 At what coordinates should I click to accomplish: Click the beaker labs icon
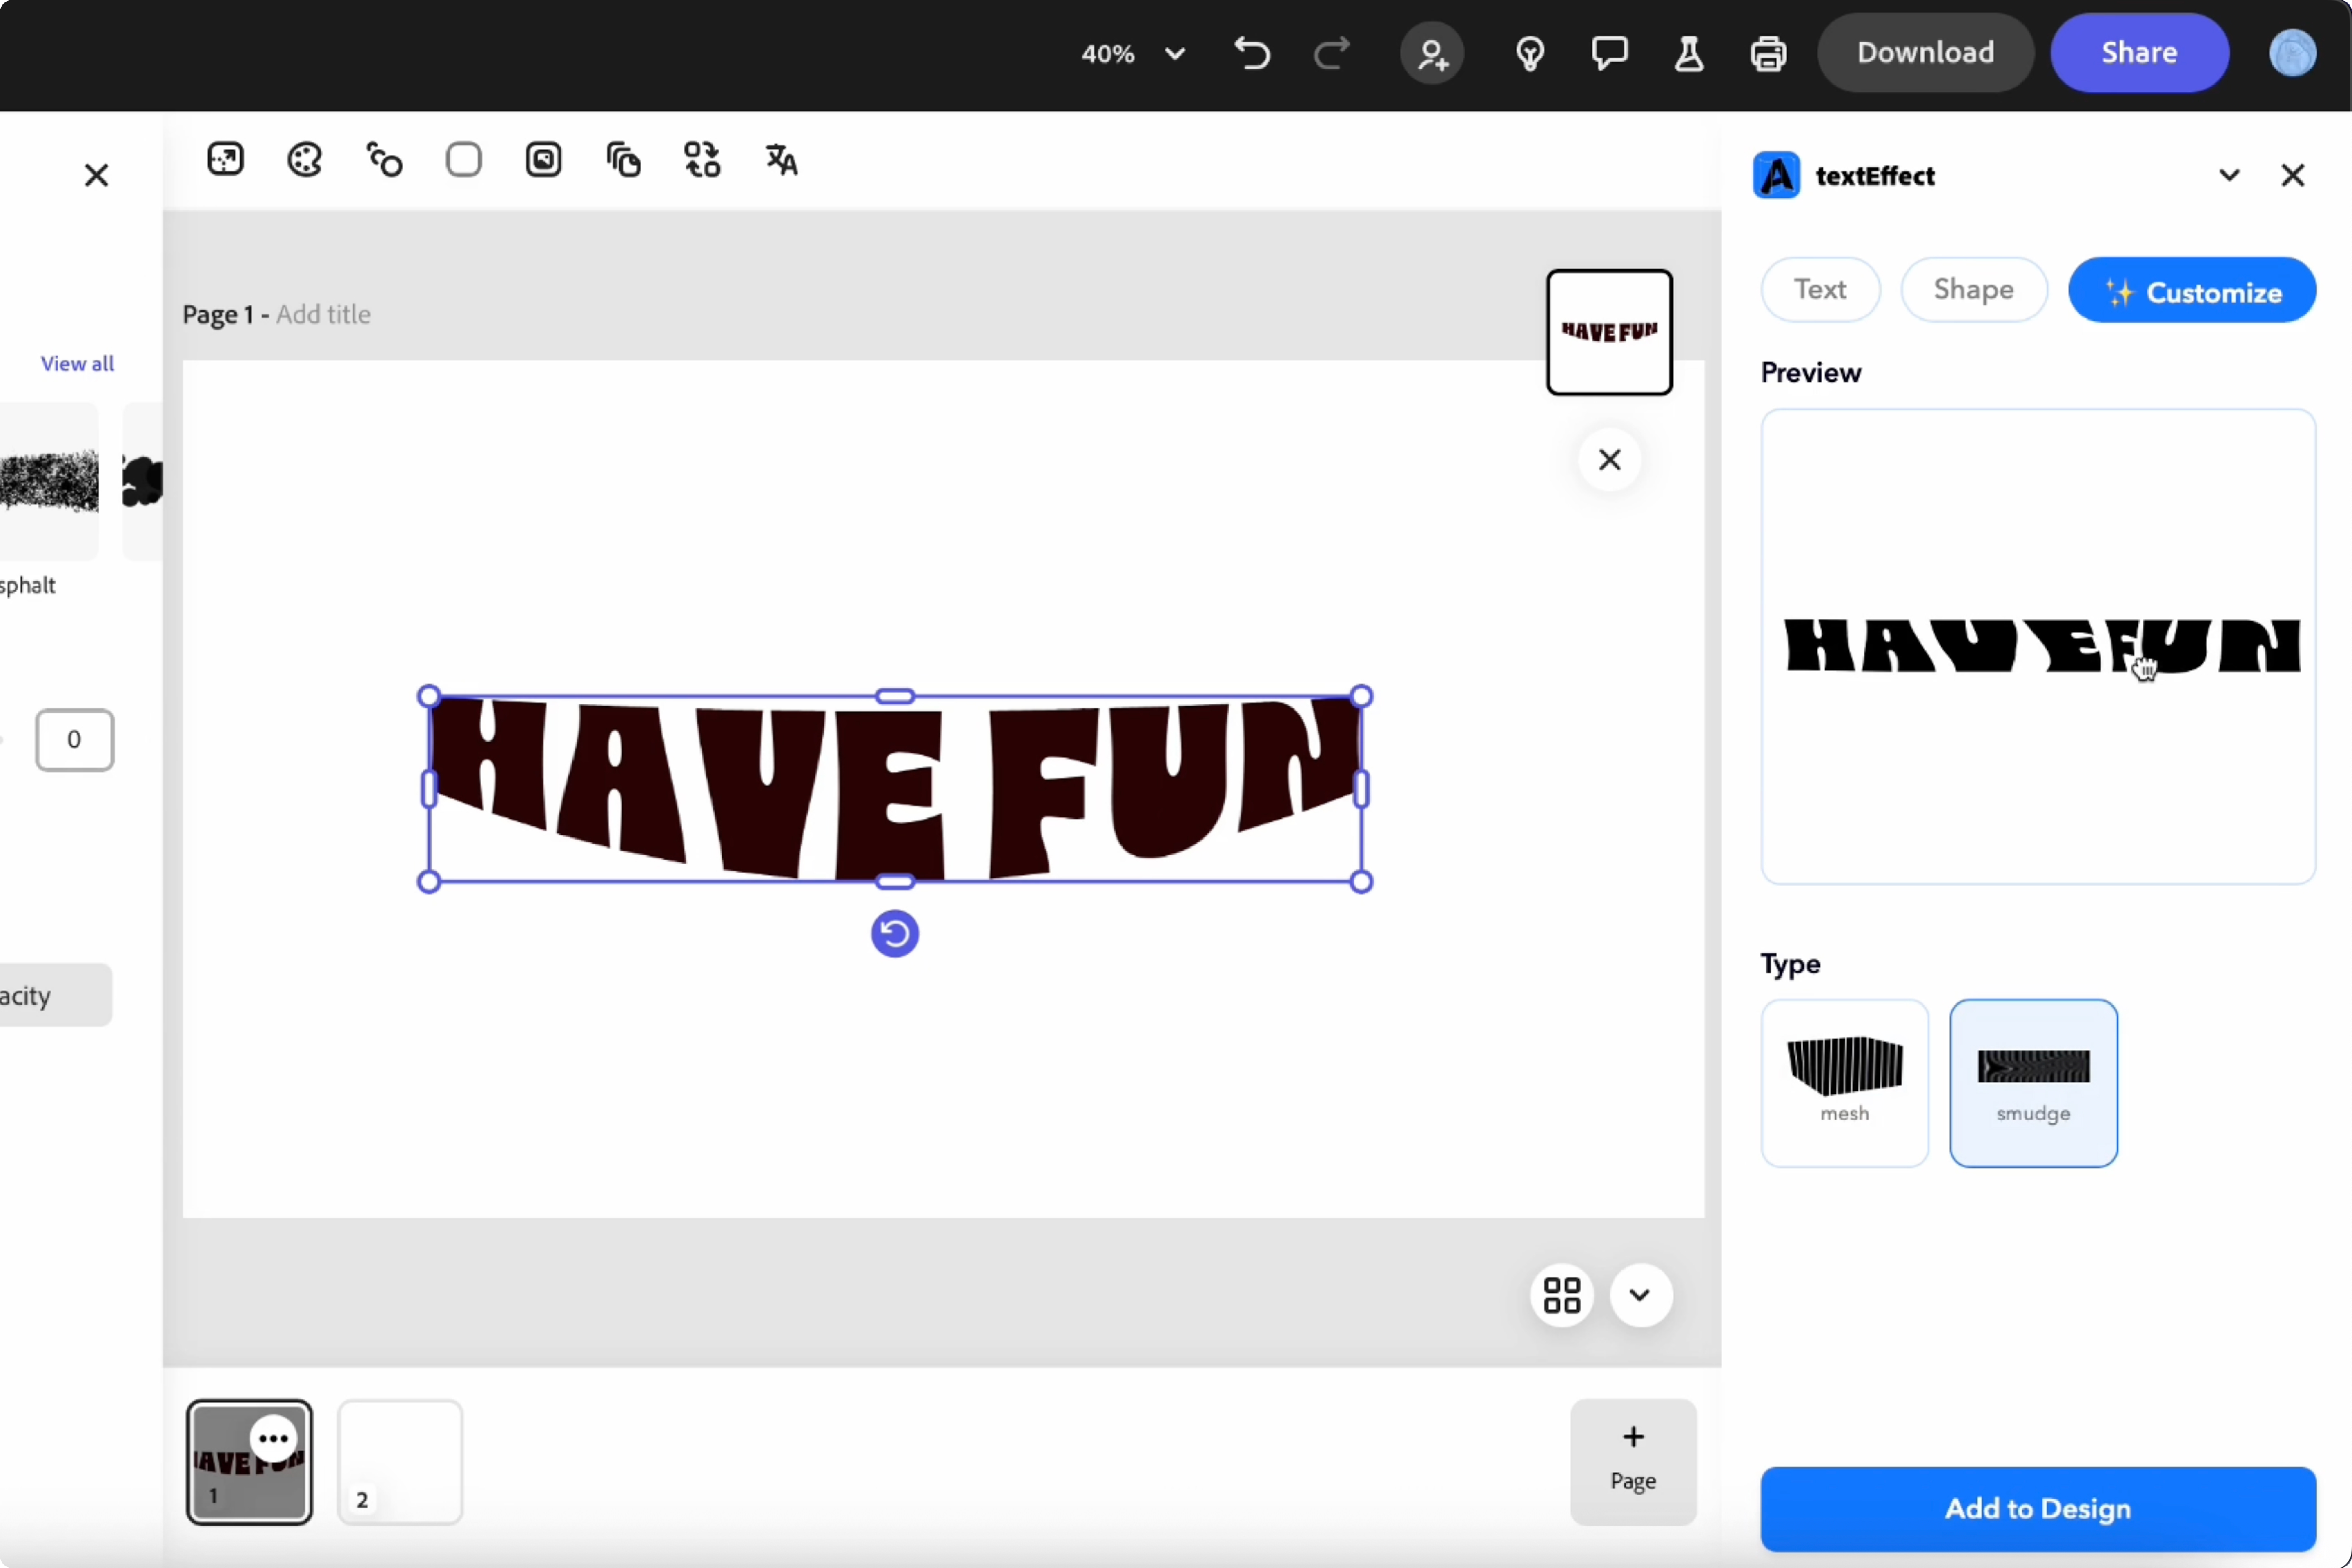1689,53
